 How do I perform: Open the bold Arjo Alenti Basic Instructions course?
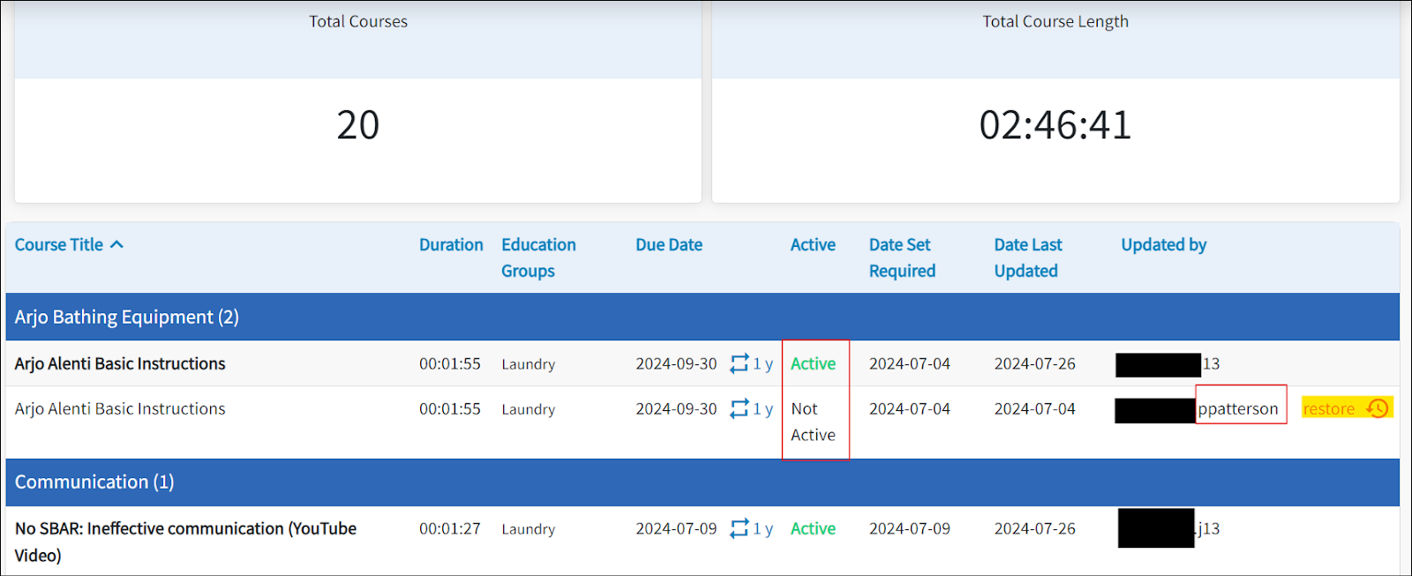120,363
